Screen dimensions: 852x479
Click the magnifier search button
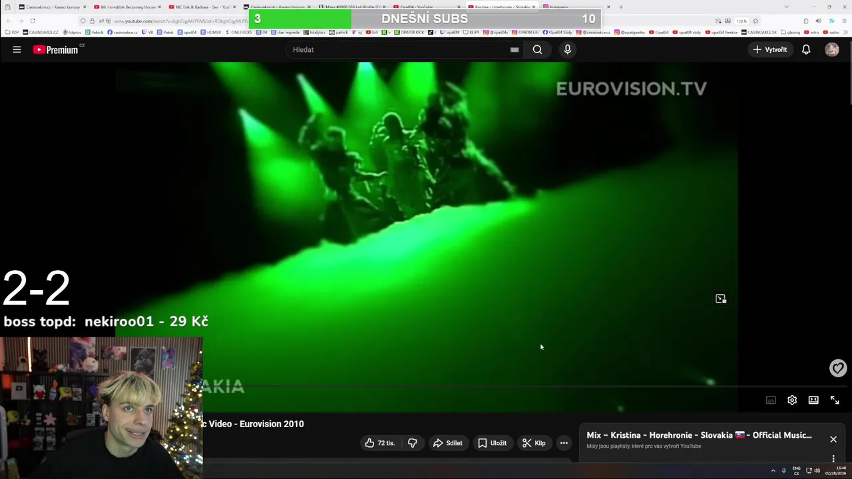click(537, 49)
